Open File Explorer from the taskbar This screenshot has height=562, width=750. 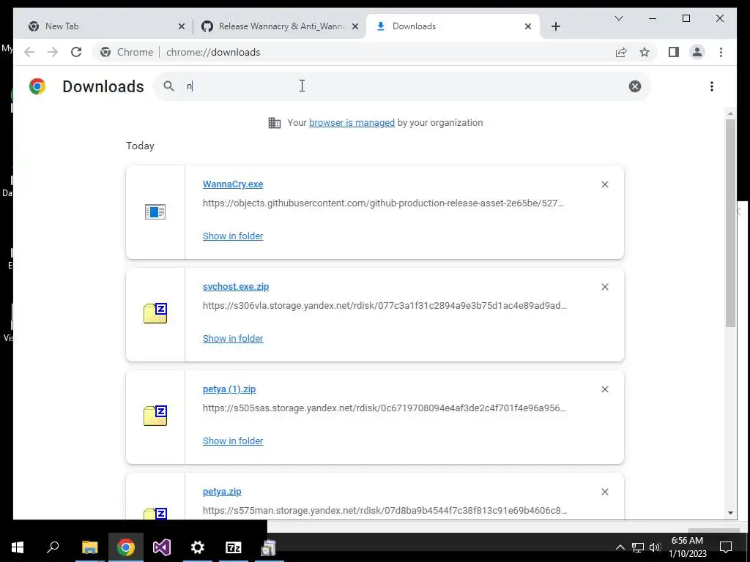coord(89,547)
